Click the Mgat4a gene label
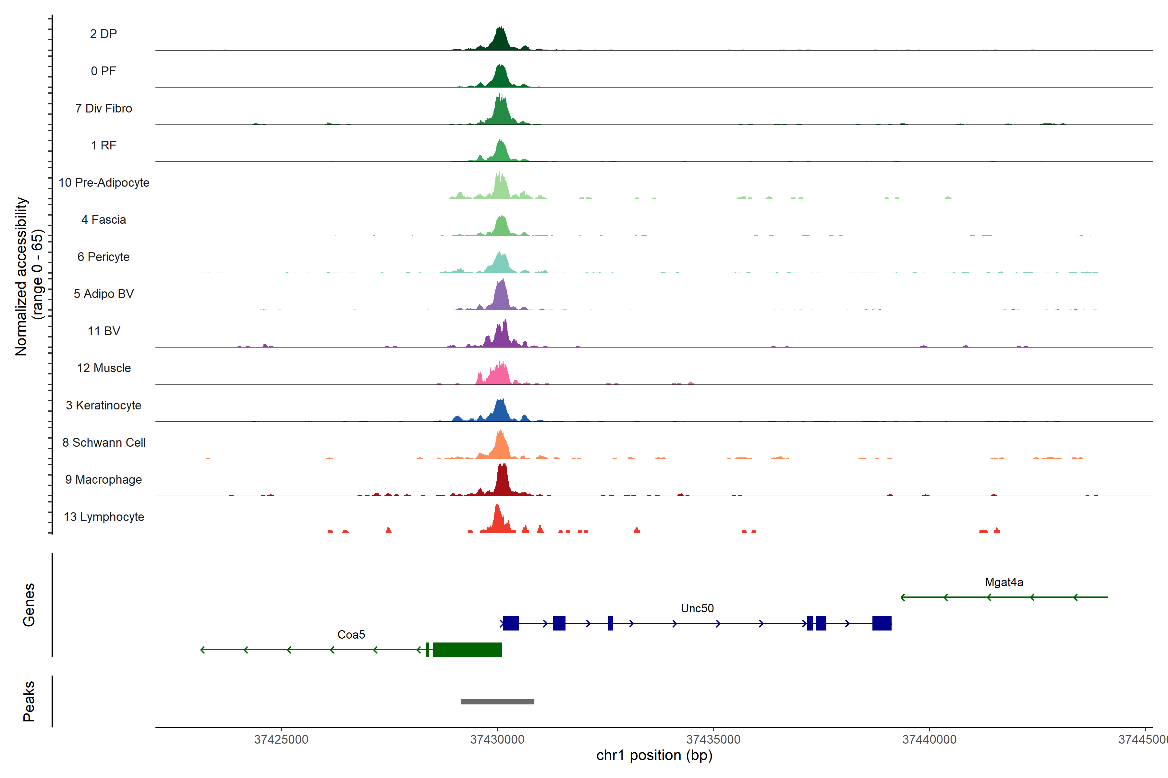This screenshot has height=778, width=1168. coord(1004,582)
